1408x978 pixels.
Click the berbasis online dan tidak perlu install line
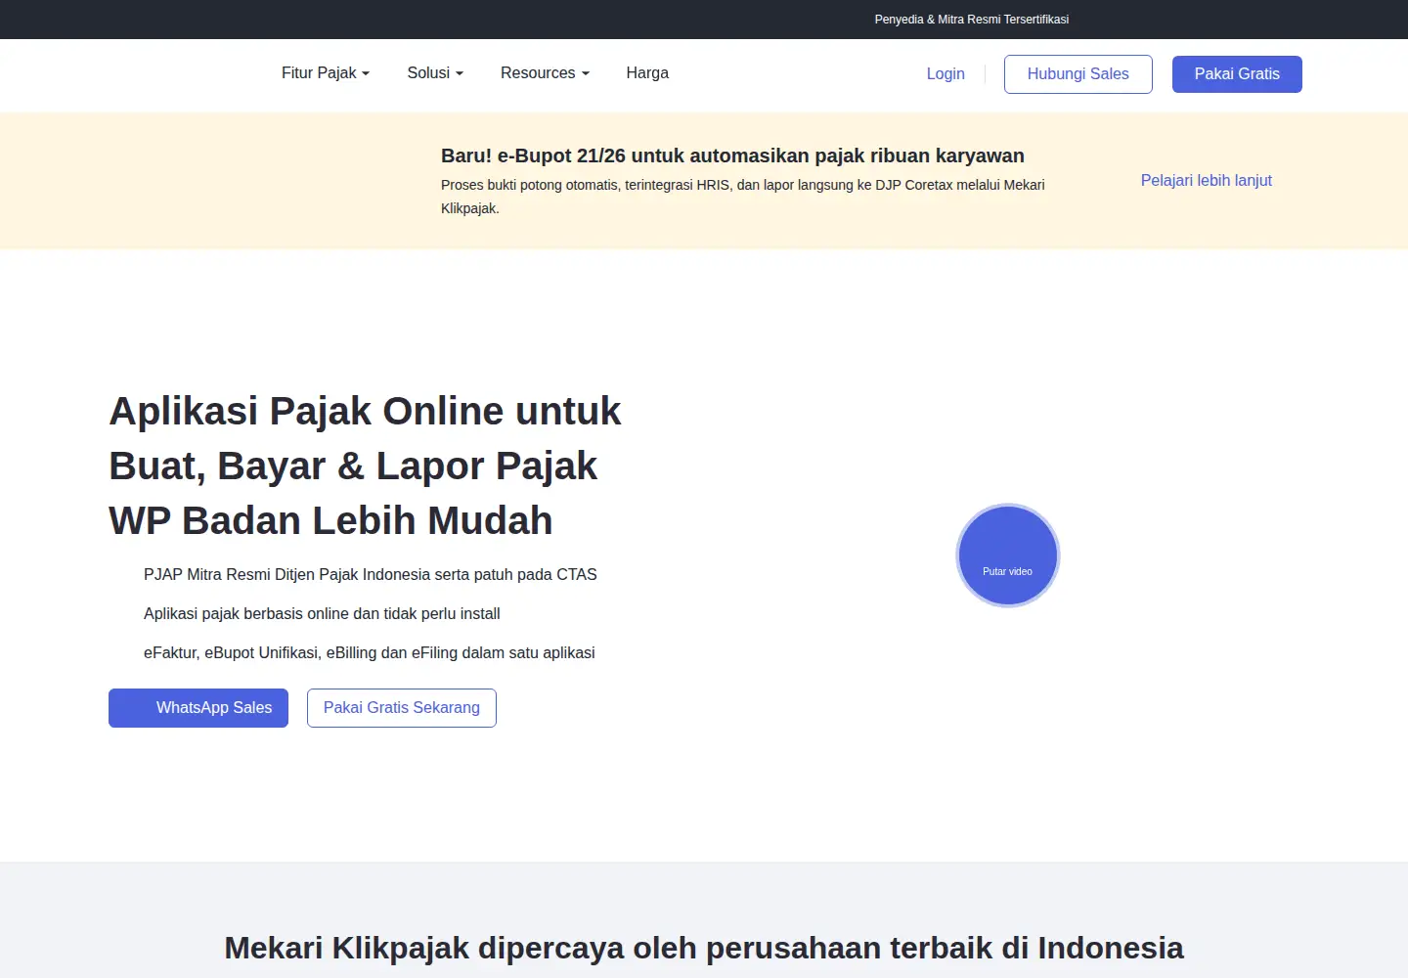click(322, 614)
